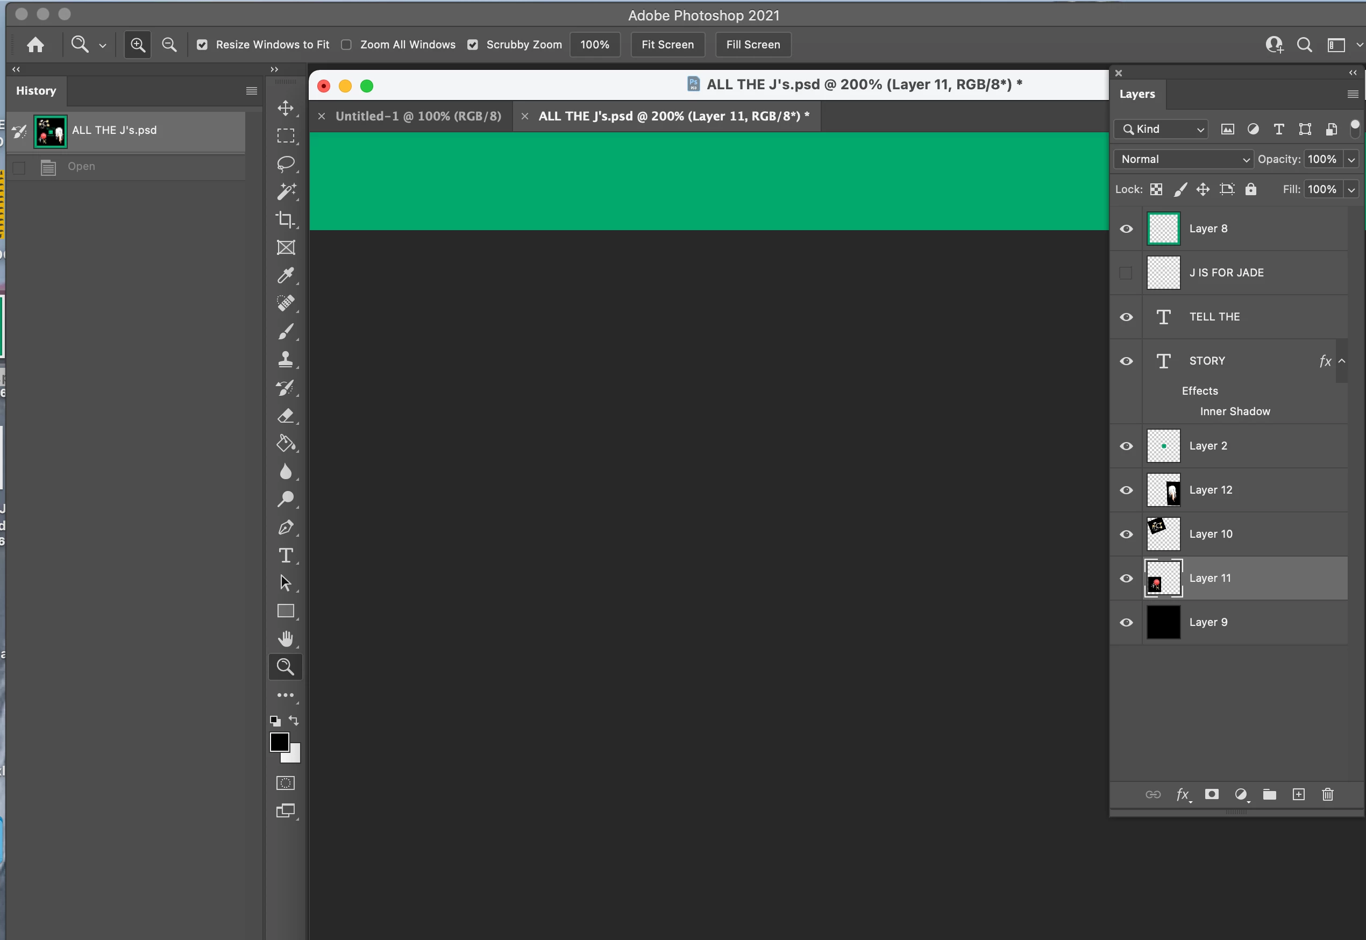The width and height of the screenshot is (1366, 940).
Task: Open the layer Kind filter dropdown
Action: point(1161,129)
